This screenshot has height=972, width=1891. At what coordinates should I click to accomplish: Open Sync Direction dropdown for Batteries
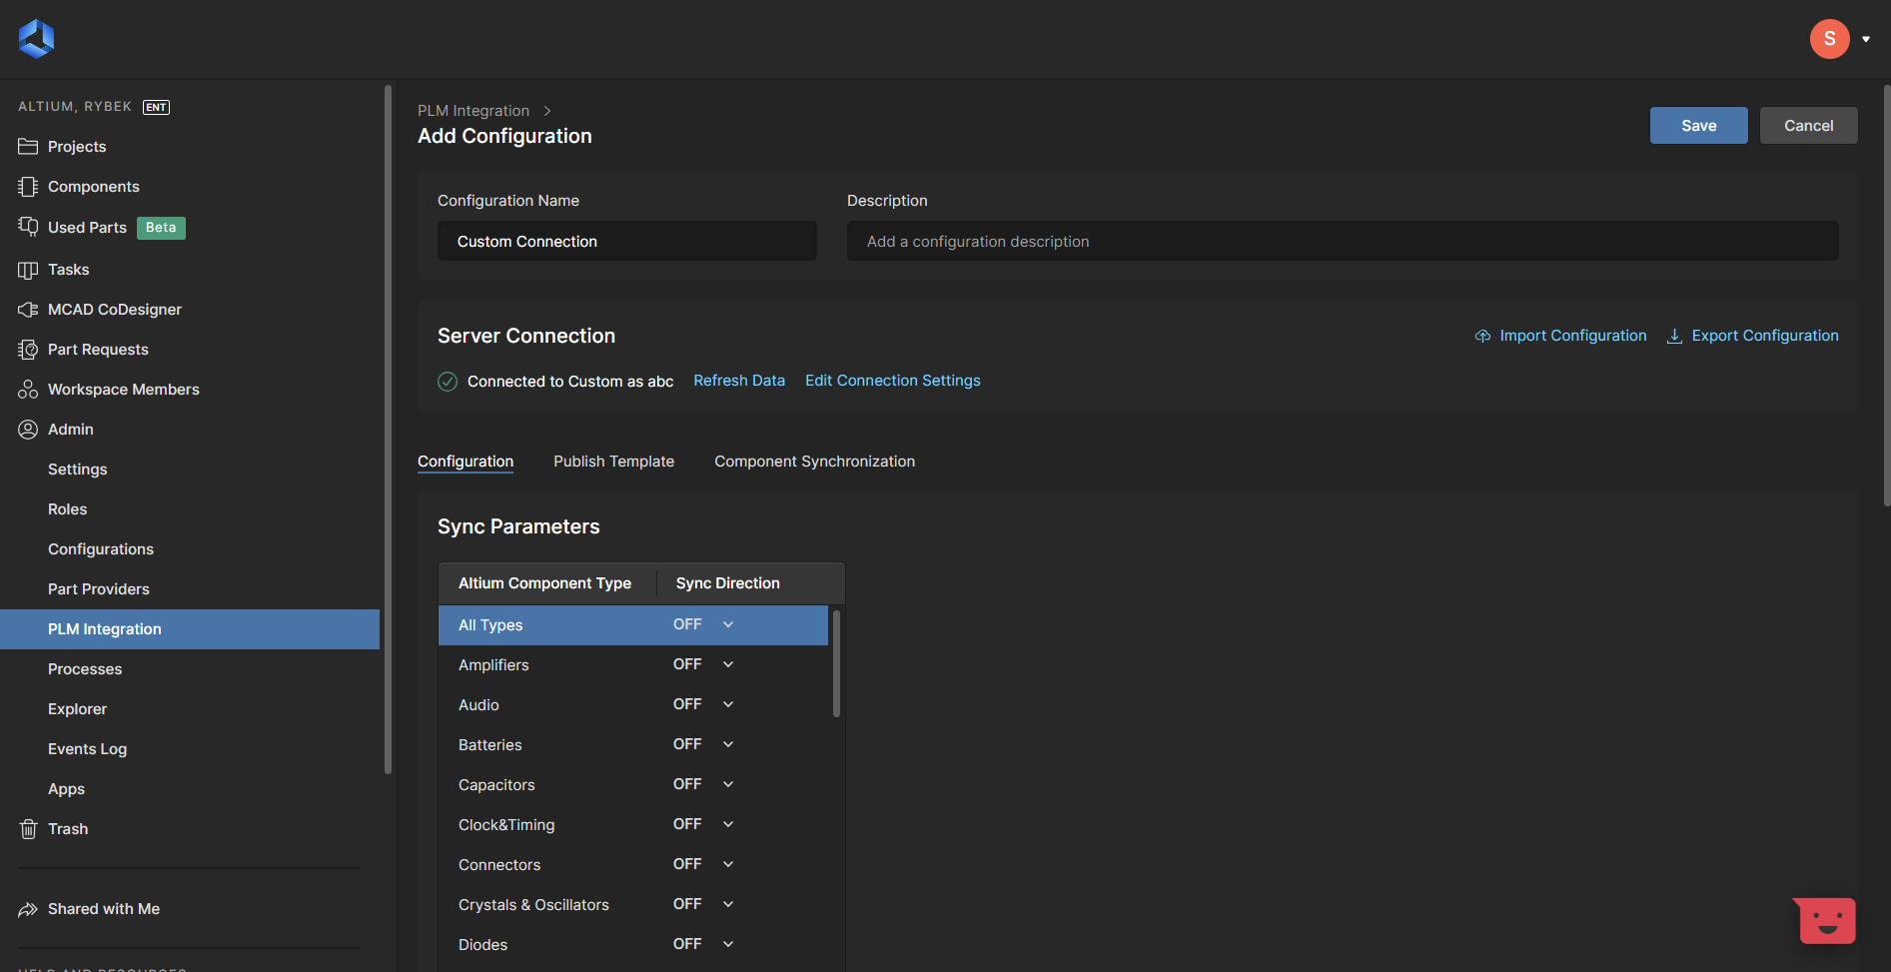tap(728, 744)
